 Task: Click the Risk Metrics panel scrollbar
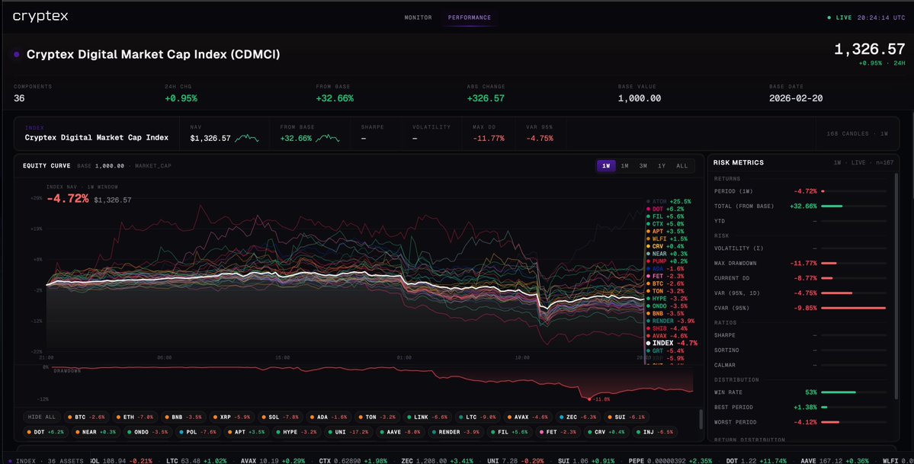click(896, 286)
